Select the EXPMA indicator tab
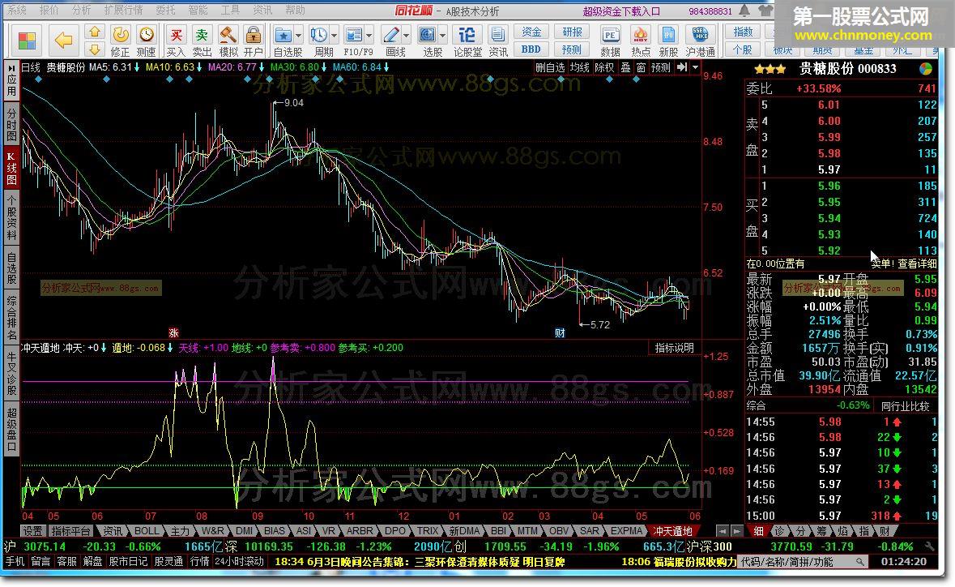The height and width of the screenshot is (587, 955). tap(626, 531)
